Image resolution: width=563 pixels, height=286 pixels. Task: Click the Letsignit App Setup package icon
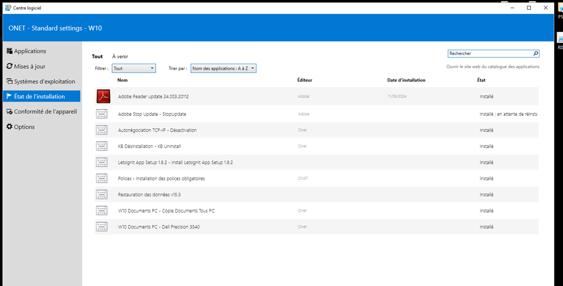point(102,162)
